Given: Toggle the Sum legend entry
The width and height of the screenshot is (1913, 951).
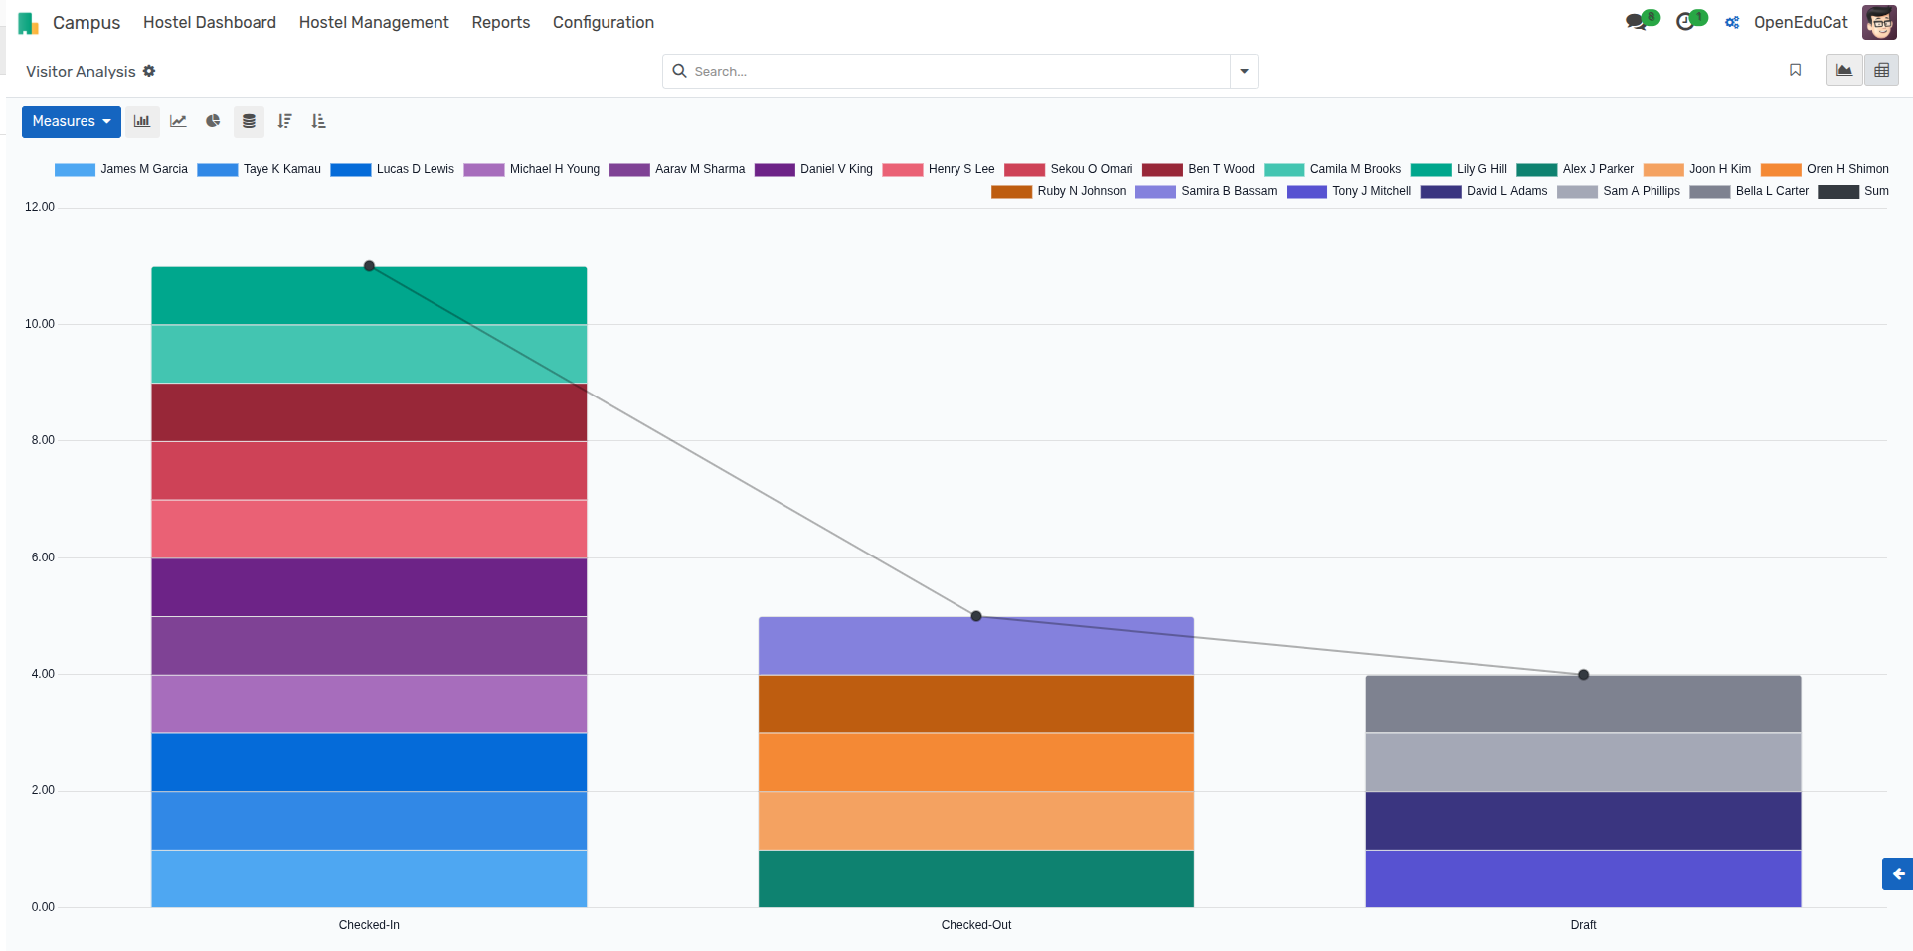Looking at the screenshot, I should point(1853,191).
